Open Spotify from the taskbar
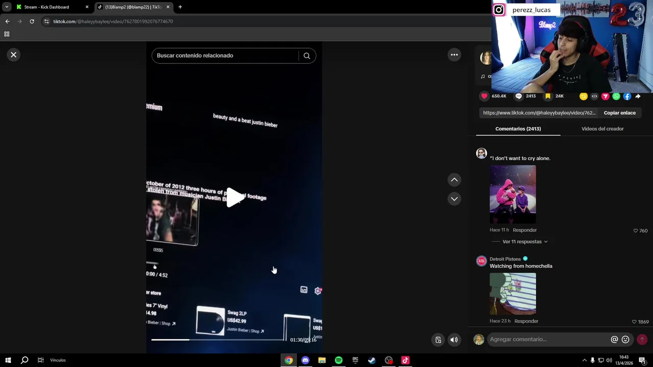The height and width of the screenshot is (367, 653). [339, 360]
